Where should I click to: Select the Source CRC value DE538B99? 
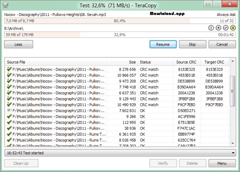[x=187, y=81]
